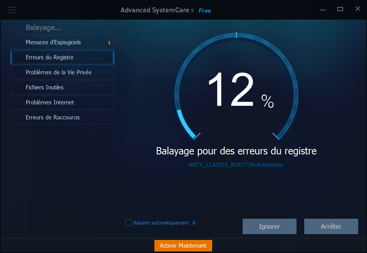
Task: Click the 12 percent progress value
Action: [x=241, y=90]
